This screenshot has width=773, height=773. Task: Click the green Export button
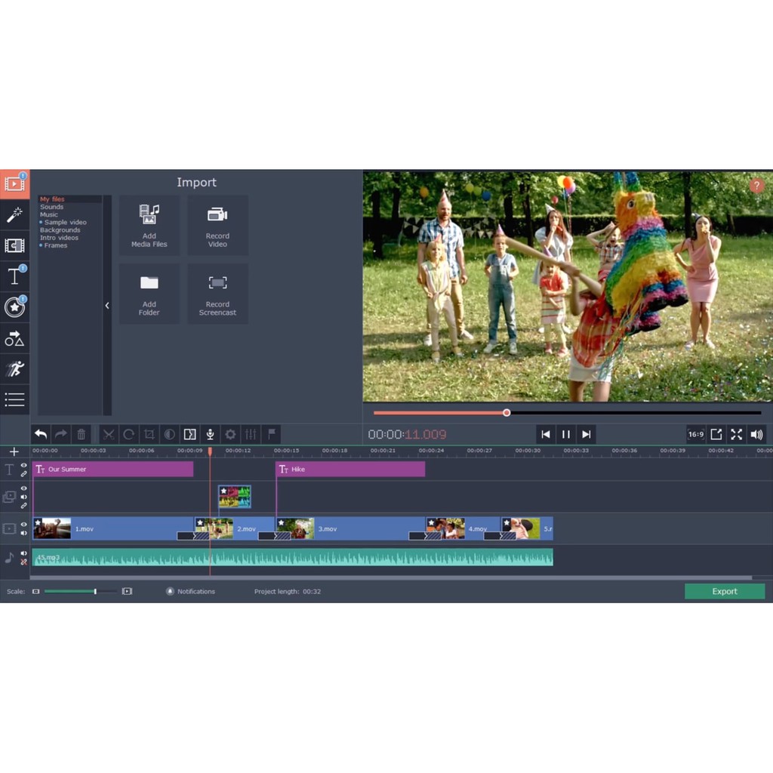tap(724, 591)
